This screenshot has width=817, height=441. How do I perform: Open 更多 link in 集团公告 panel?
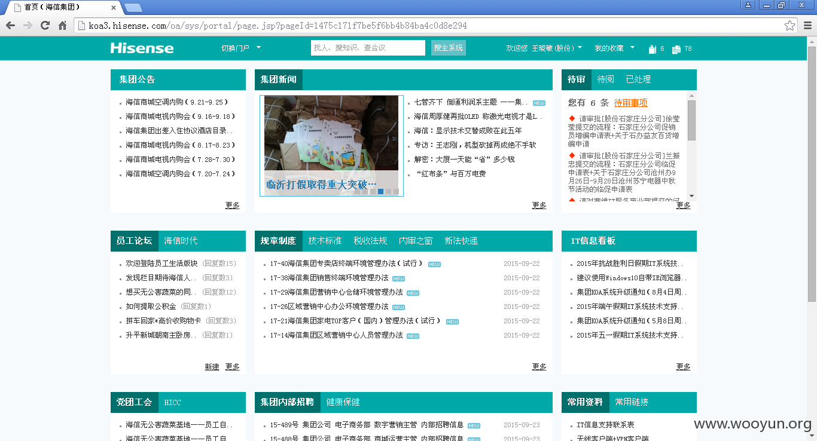233,205
